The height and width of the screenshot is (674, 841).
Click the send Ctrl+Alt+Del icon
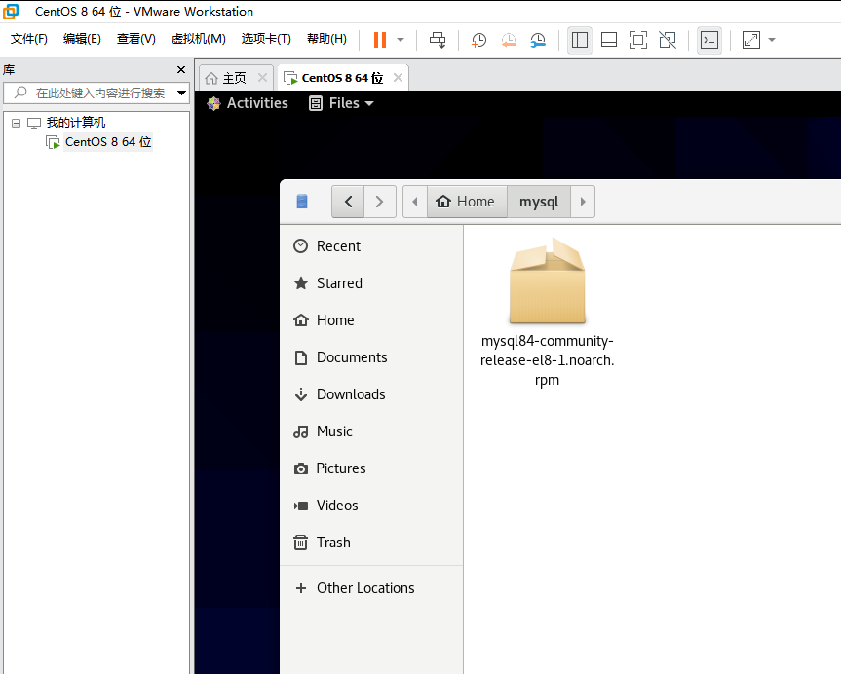tap(438, 40)
